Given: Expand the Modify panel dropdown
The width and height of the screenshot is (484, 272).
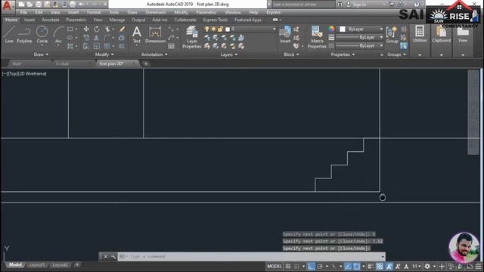Looking at the screenshot, I should click(104, 54).
